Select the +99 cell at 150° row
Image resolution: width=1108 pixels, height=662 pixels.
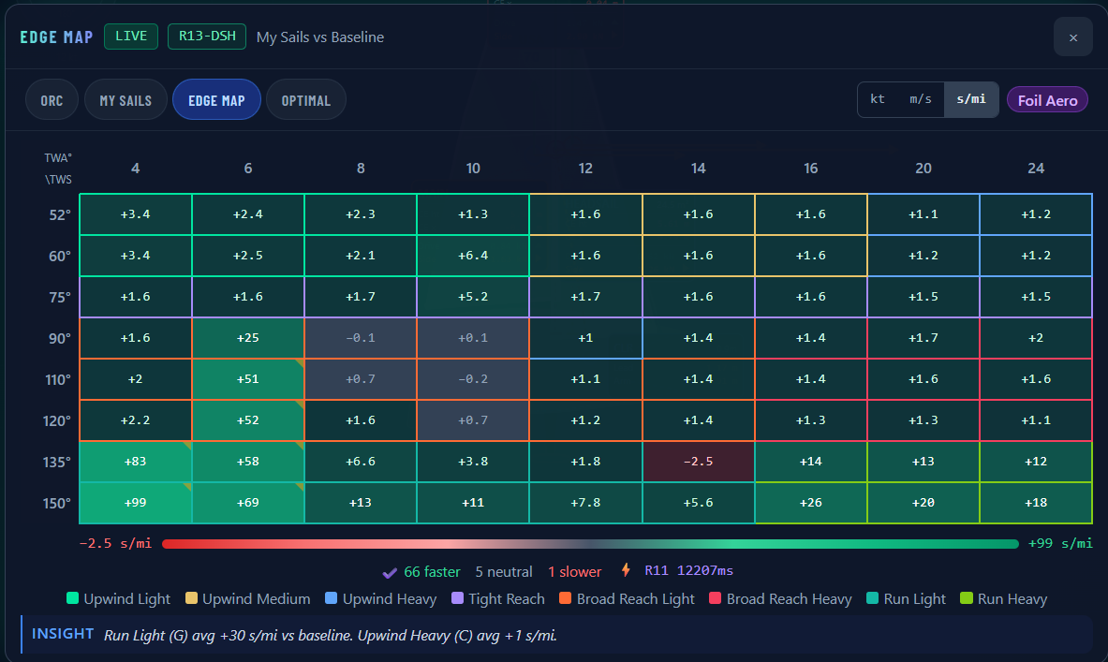[x=136, y=503]
